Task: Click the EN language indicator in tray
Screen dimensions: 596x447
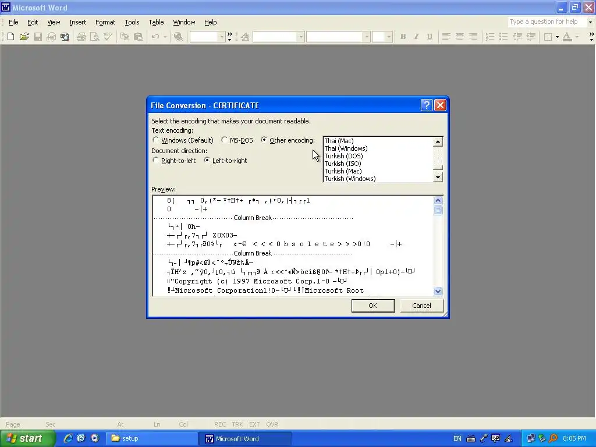Action: [457, 438]
